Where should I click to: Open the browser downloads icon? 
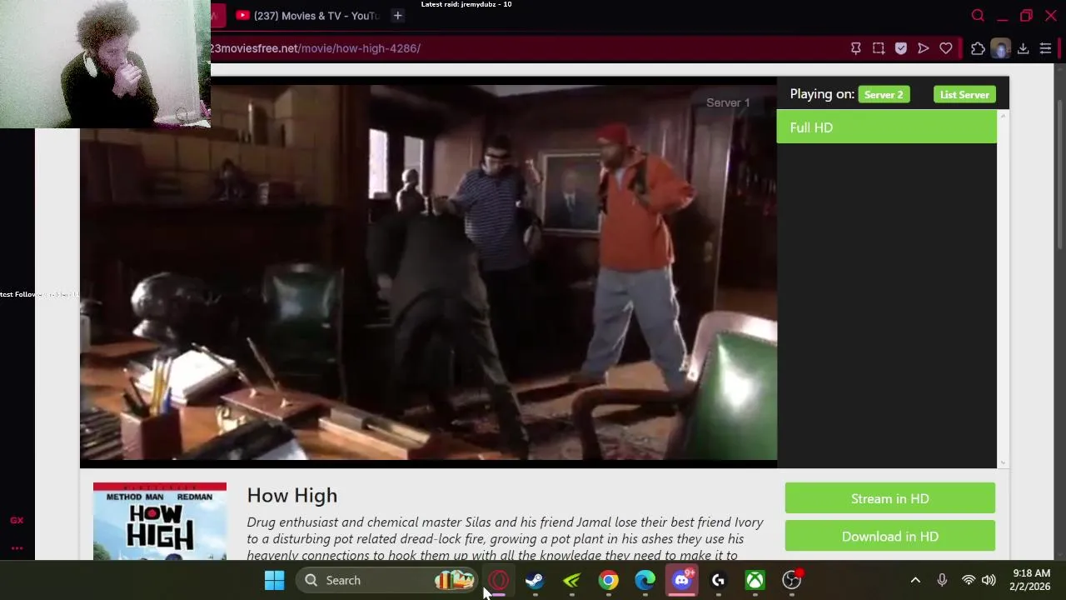coord(1023,48)
